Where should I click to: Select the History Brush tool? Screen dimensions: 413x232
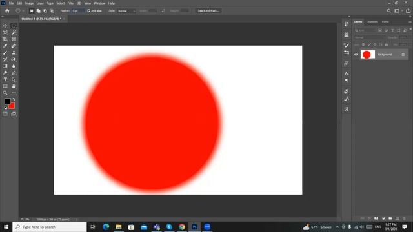pyautogui.click(x=5, y=59)
